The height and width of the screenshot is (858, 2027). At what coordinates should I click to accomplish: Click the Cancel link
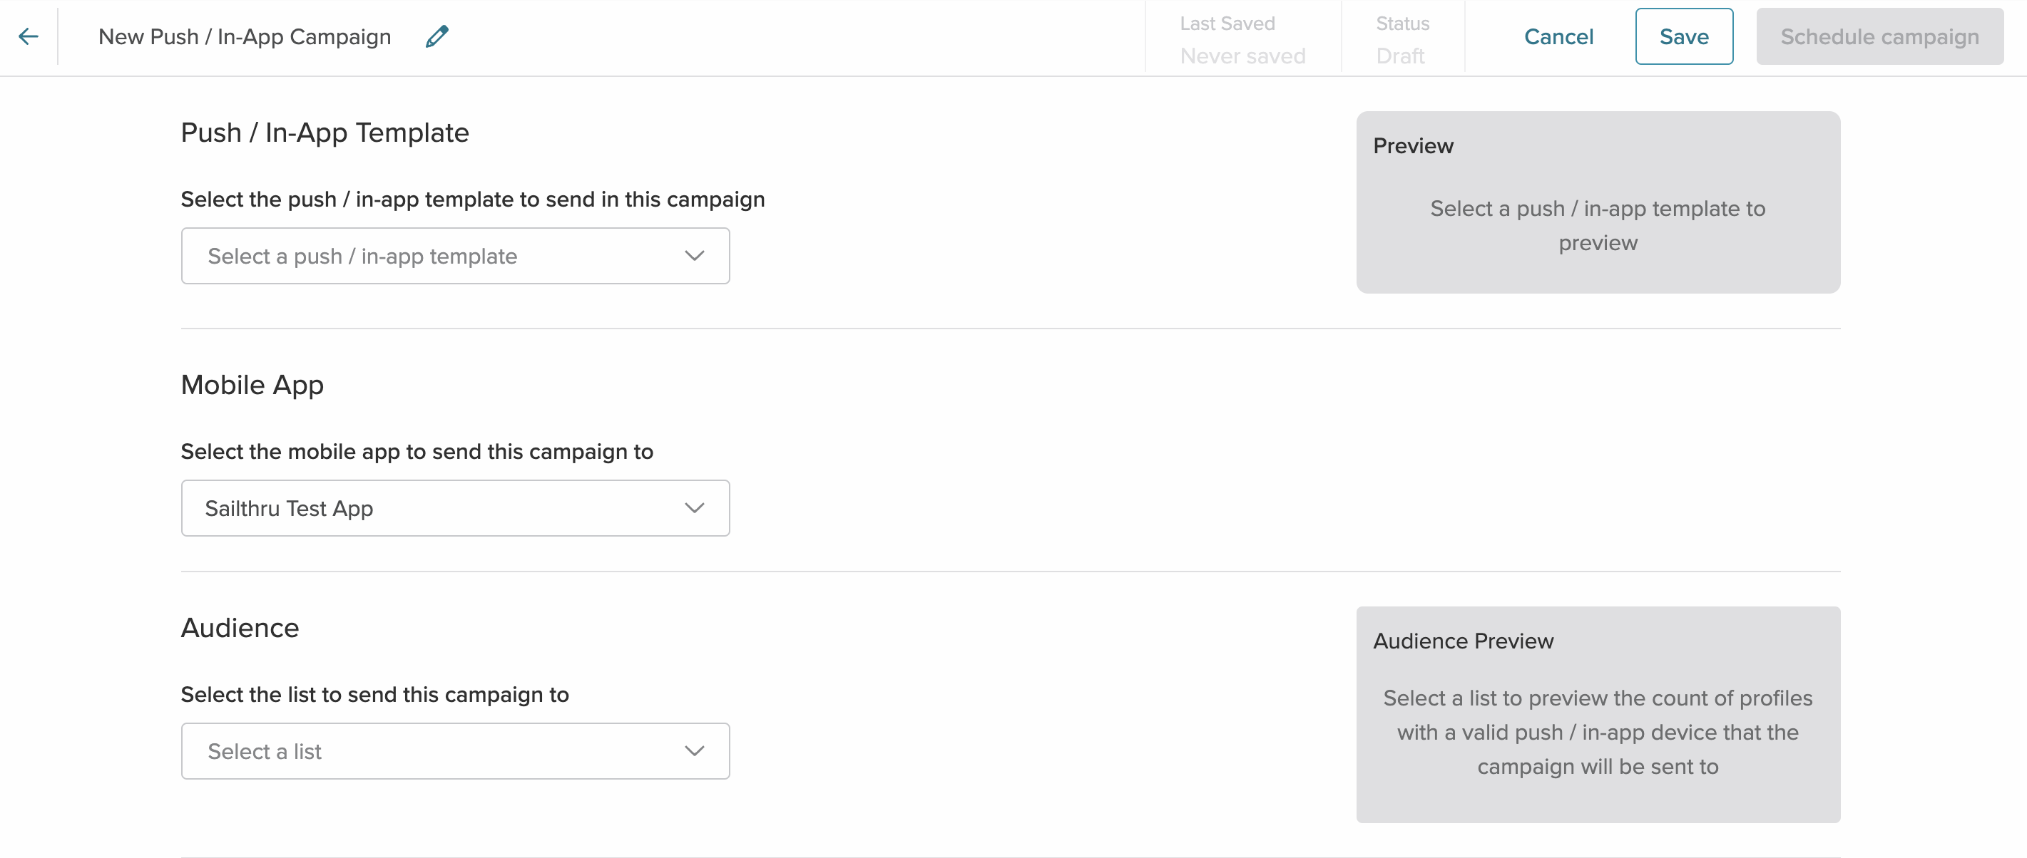pyautogui.click(x=1558, y=36)
